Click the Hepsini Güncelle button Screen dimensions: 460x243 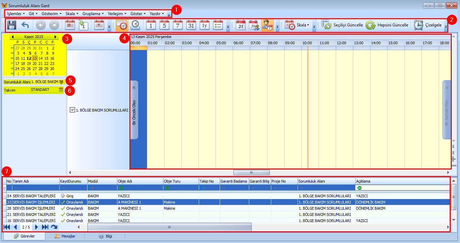[x=392, y=25]
